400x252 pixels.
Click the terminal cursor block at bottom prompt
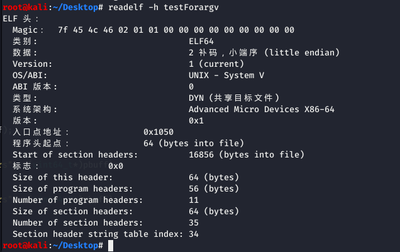(x=110, y=245)
